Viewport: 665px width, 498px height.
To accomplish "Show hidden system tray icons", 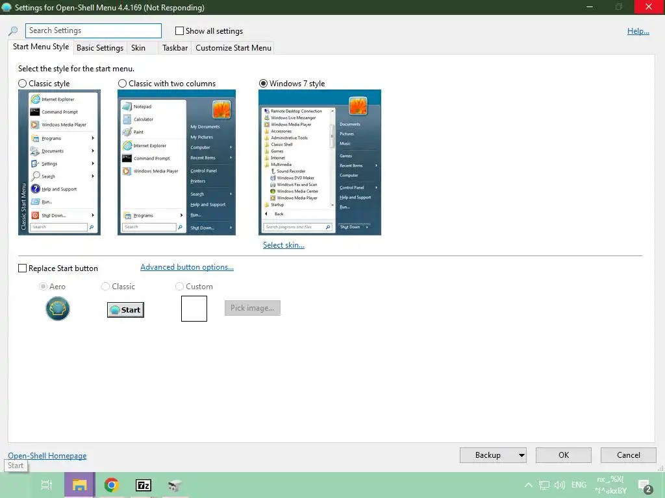I will pyautogui.click(x=529, y=485).
